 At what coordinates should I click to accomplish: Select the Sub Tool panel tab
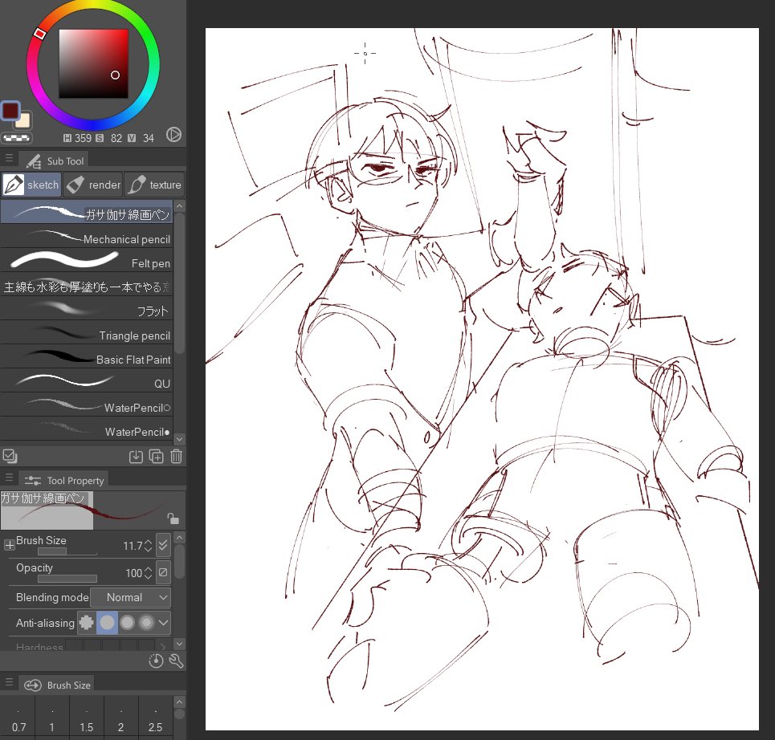tap(55, 161)
